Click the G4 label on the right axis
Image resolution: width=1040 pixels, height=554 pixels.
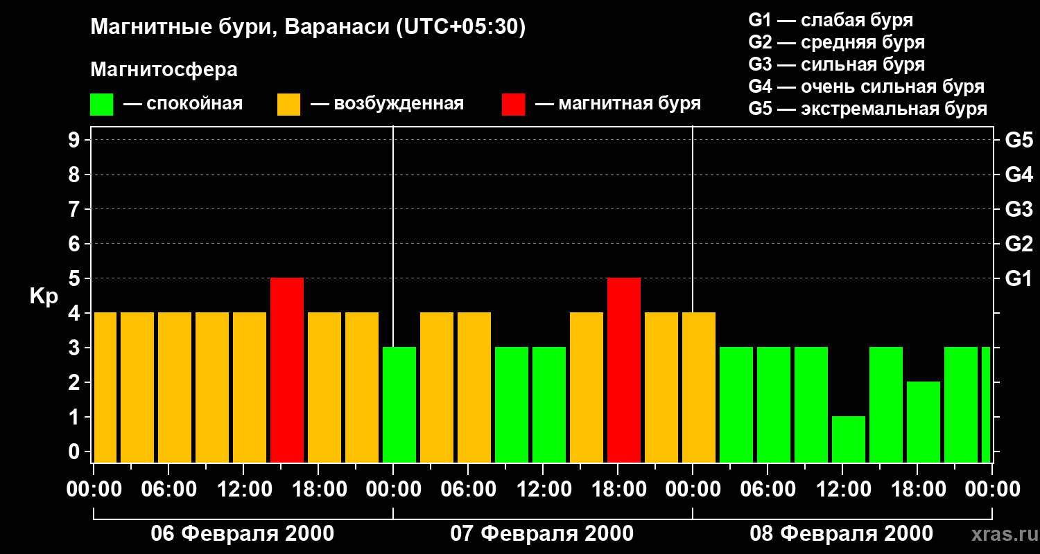click(x=1019, y=175)
